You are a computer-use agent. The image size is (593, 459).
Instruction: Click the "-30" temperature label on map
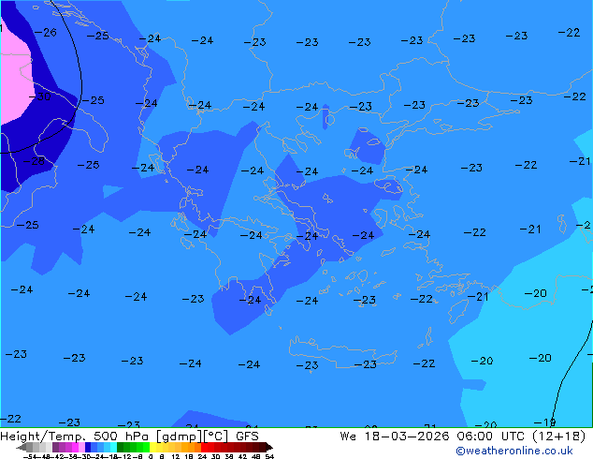tap(39, 96)
